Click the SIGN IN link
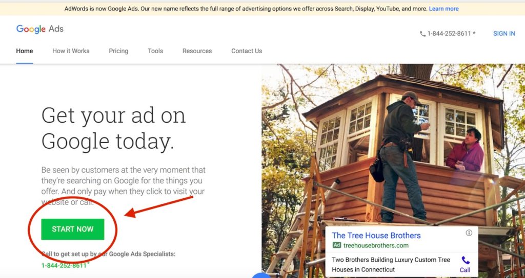Screen dimensions: 525x278 504,34
